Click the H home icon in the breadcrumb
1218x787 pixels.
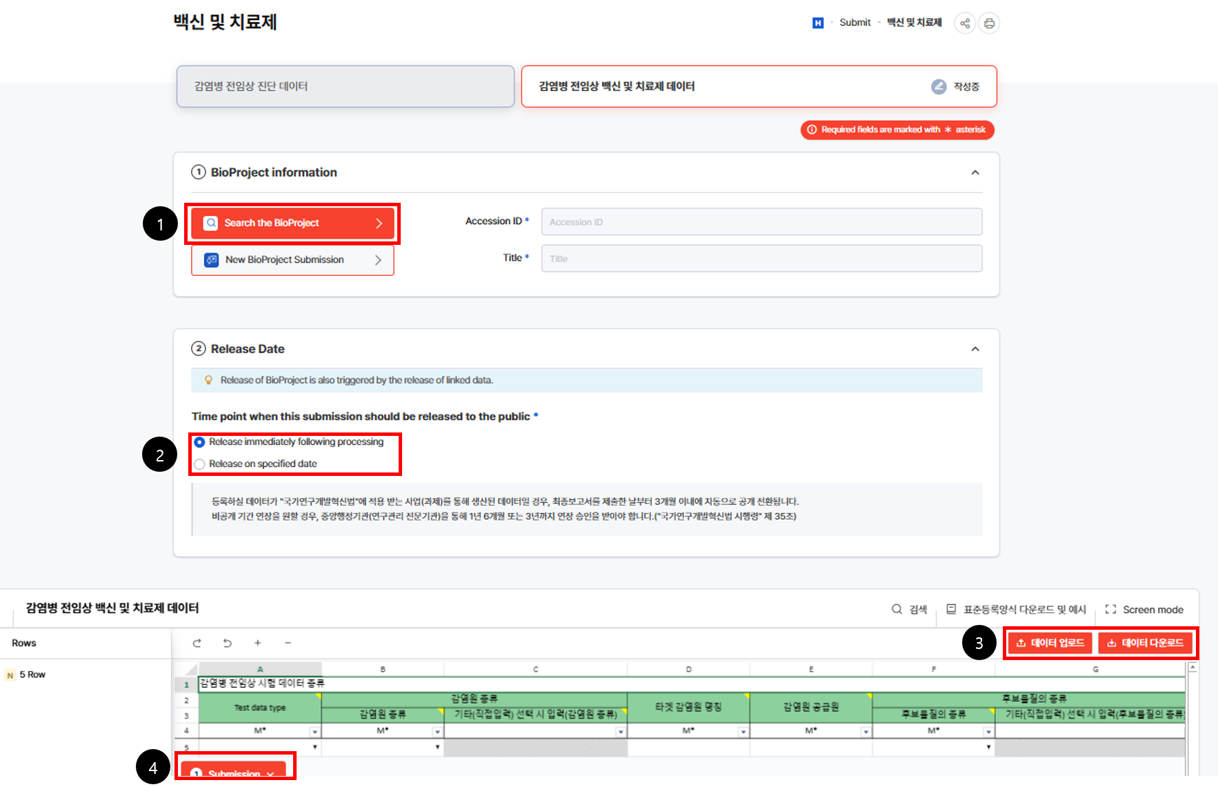point(817,22)
